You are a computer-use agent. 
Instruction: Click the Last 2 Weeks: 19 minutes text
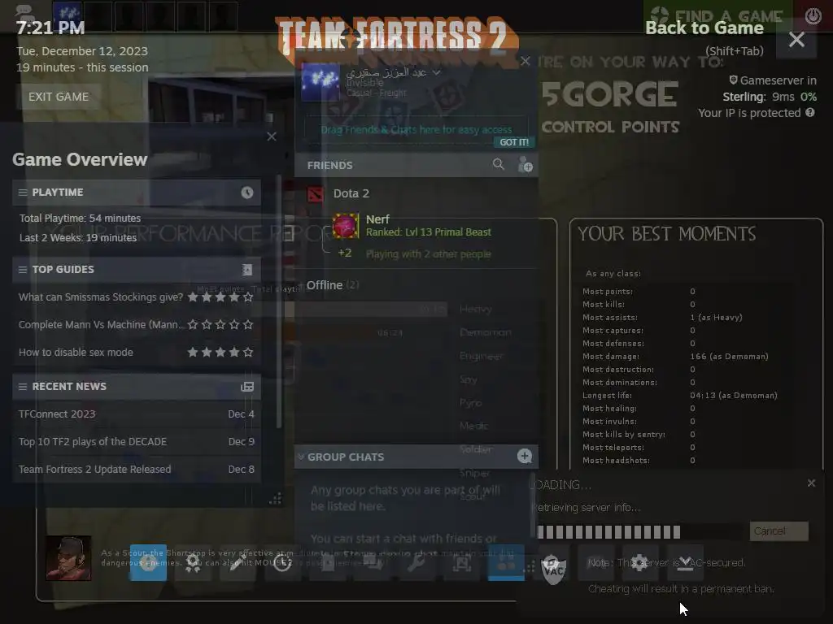[x=78, y=238]
